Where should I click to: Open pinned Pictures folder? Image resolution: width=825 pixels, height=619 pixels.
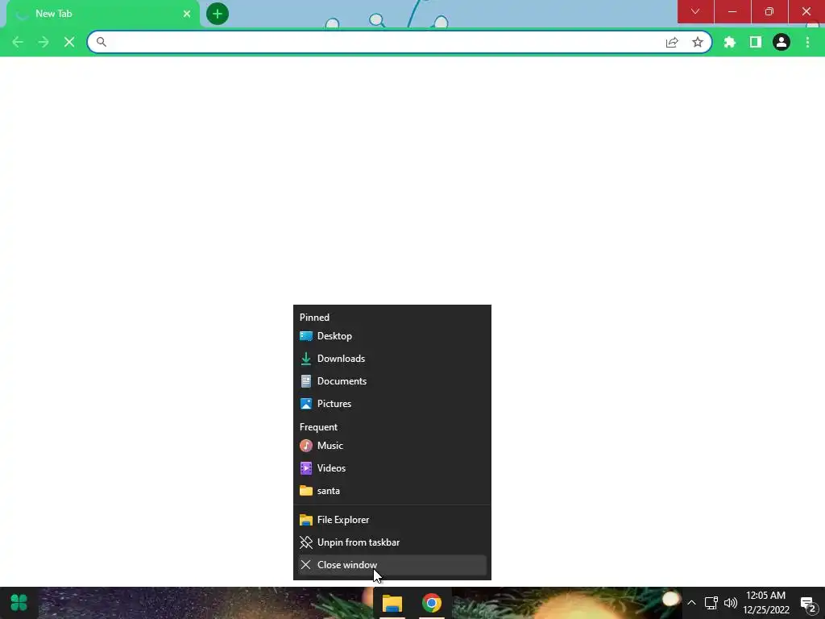(x=392, y=404)
